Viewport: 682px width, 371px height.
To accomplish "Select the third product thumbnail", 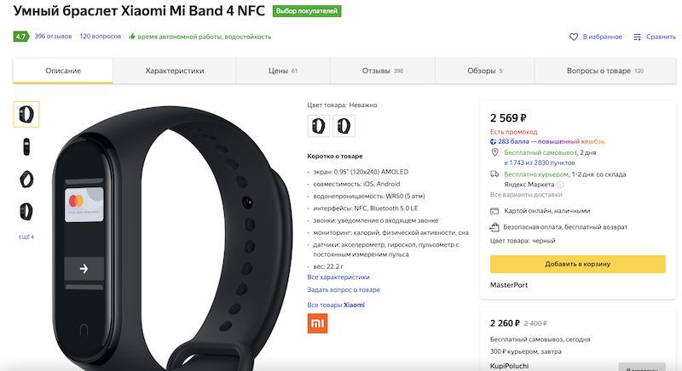I will [26, 179].
